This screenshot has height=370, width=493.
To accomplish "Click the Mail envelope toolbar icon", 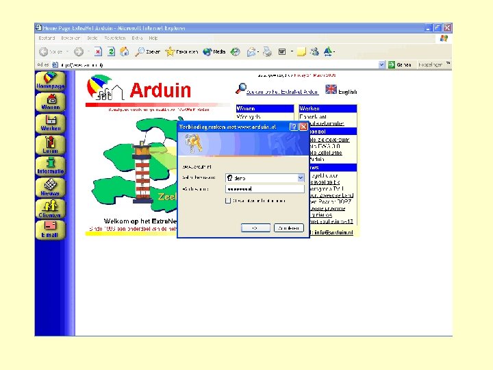I will [x=251, y=51].
